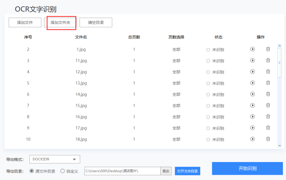Select 自定义 export directory option
Image resolution: width=286 pixels, height=180 pixels.
click(x=63, y=171)
